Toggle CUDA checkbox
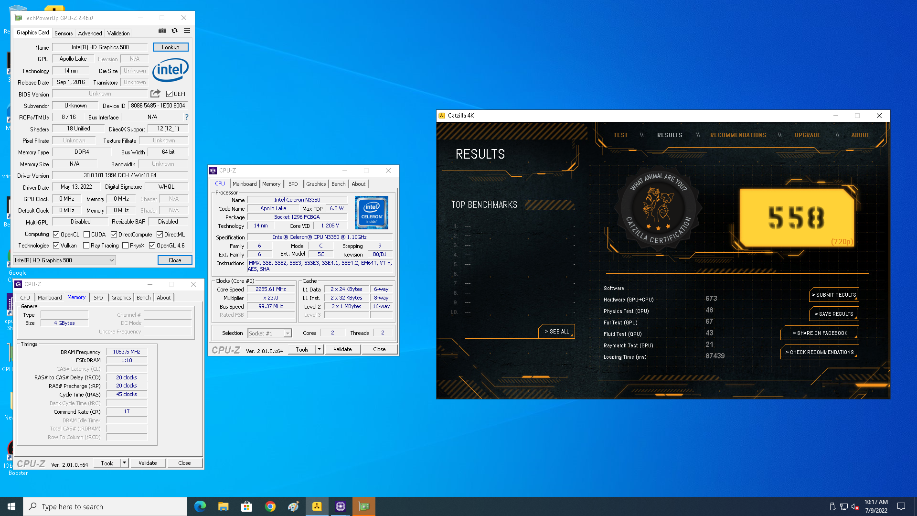Image resolution: width=917 pixels, height=516 pixels. (86, 235)
